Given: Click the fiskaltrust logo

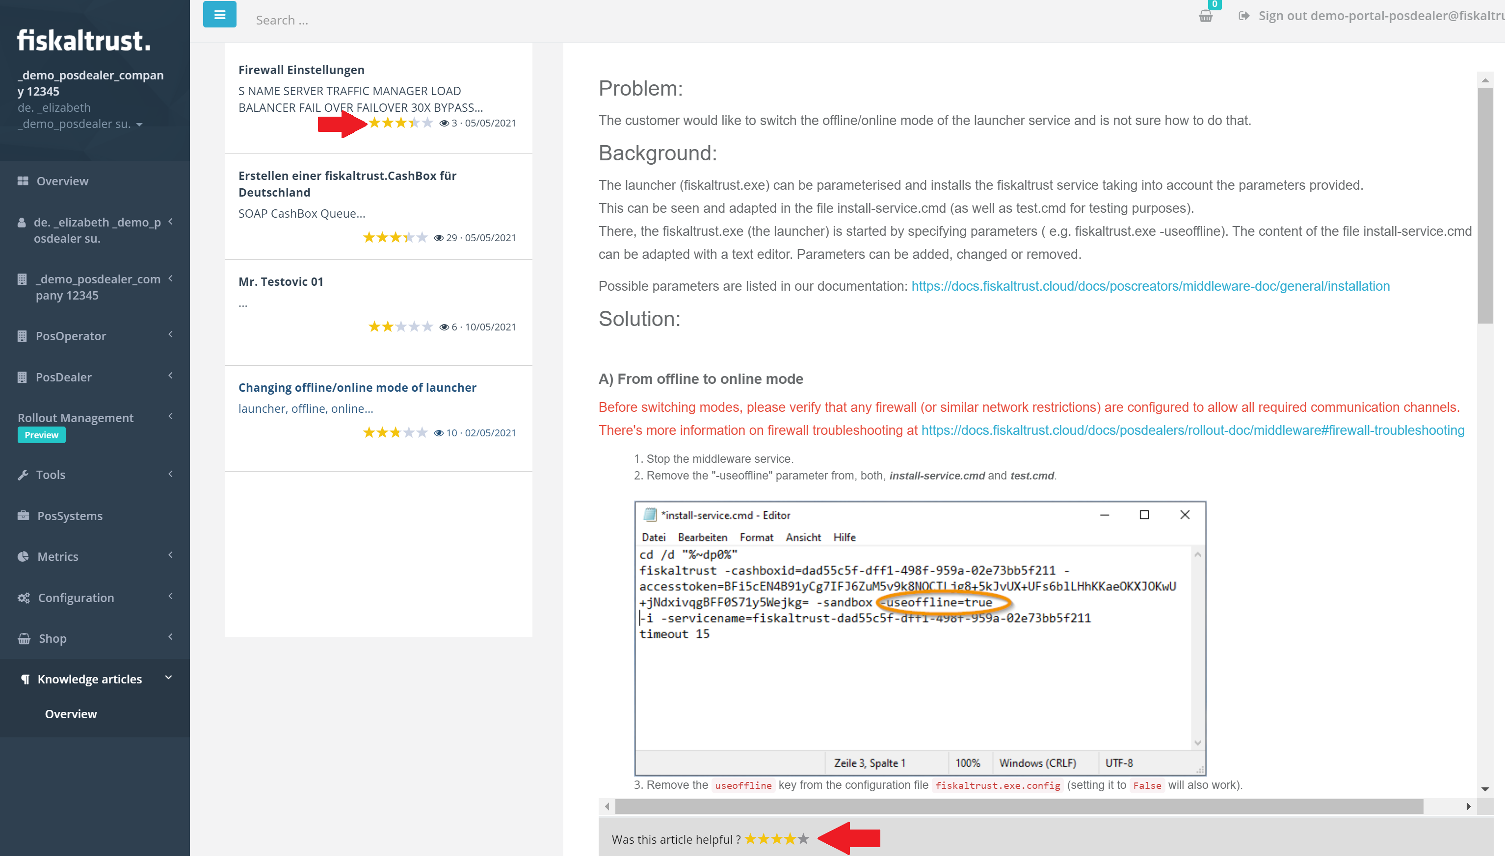Looking at the screenshot, I should [84, 41].
